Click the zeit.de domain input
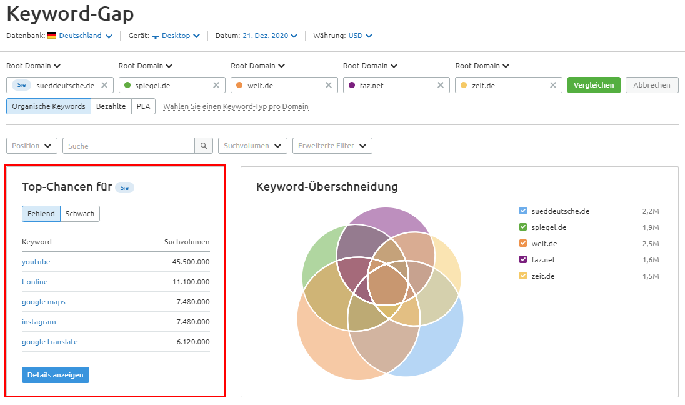Image resolution: width=685 pixels, height=405 pixels. coord(508,85)
